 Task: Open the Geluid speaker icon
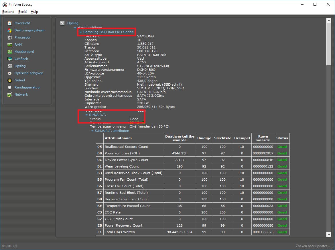10,80
